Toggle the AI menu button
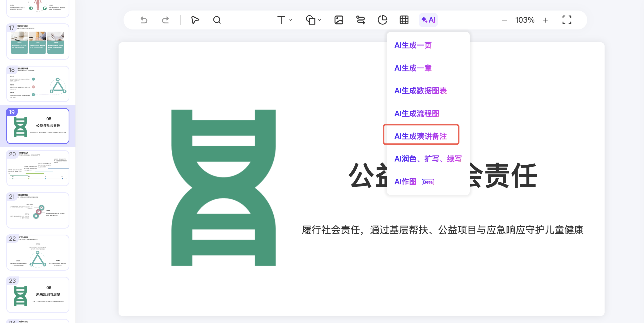 (428, 20)
